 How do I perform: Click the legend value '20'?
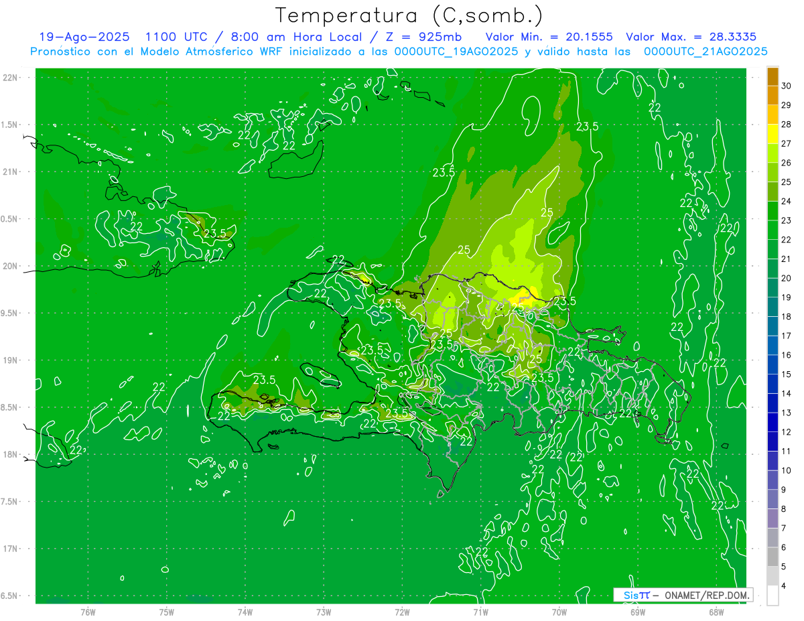787,278
